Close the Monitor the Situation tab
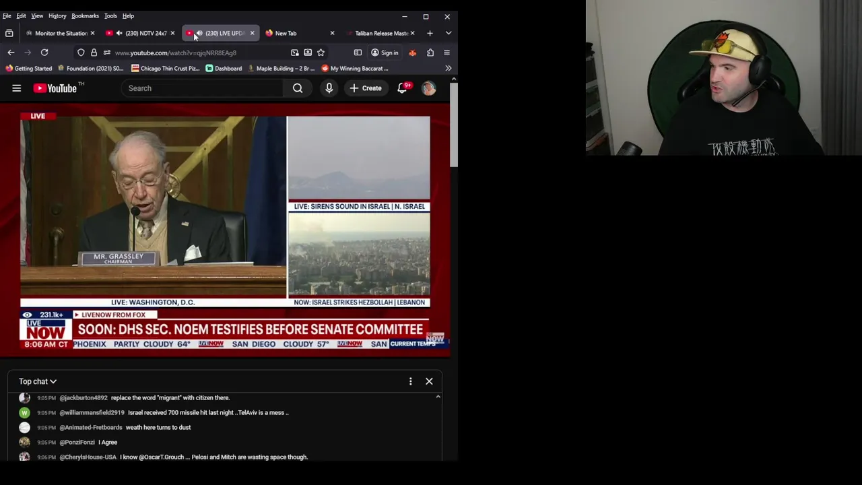862x485 pixels. tap(92, 33)
